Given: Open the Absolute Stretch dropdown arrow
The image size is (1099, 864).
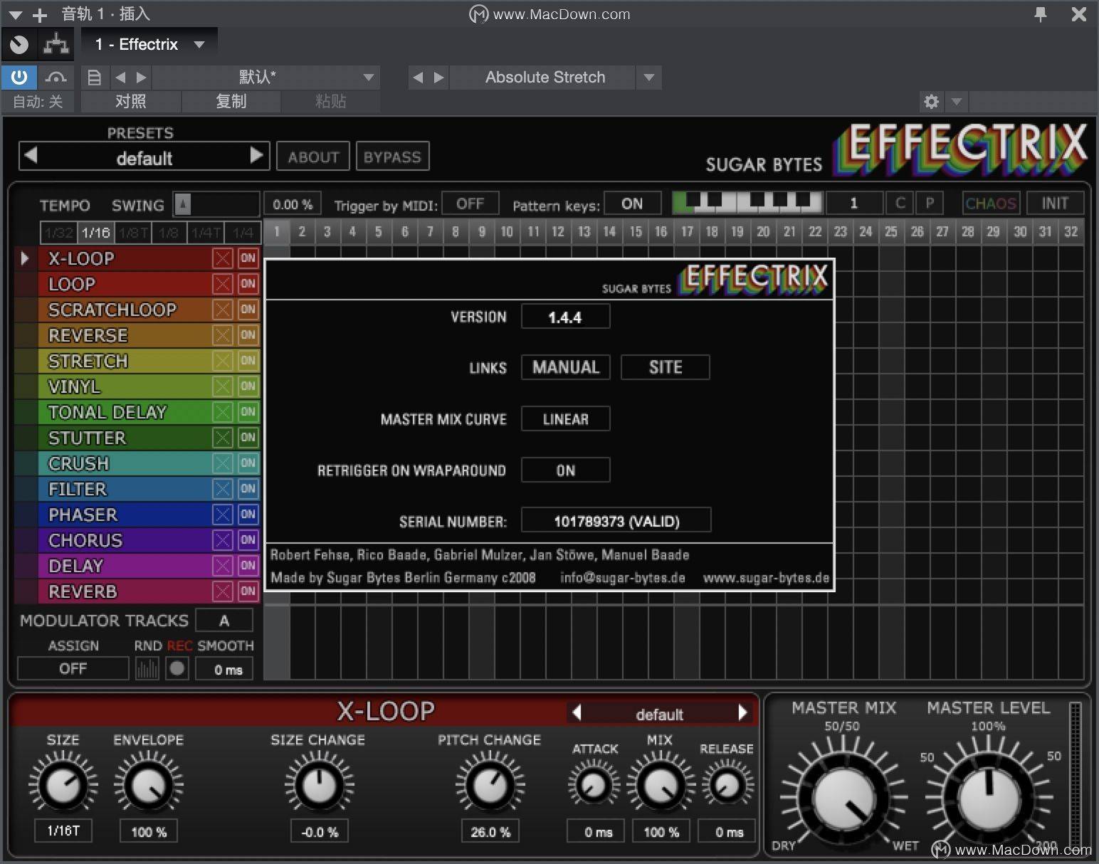Looking at the screenshot, I should pos(648,77).
